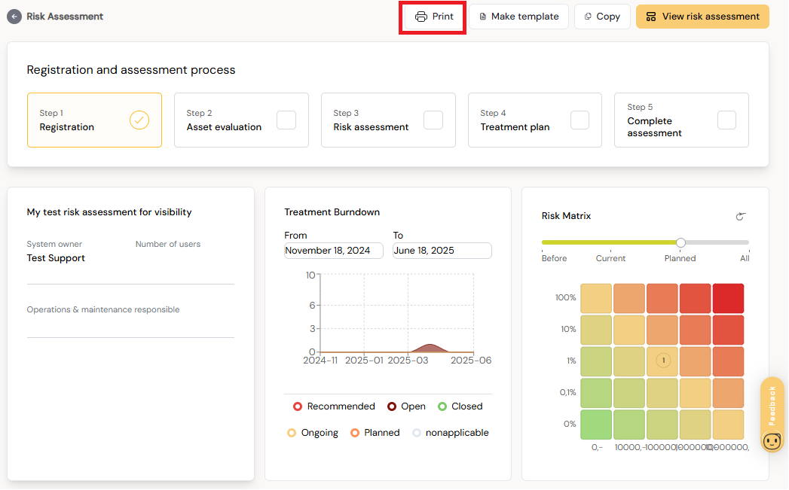The height and width of the screenshot is (490, 789).
Task: Click the Print button
Action: (x=434, y=17)
